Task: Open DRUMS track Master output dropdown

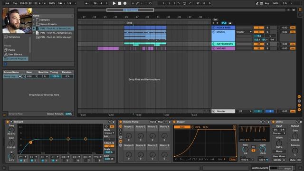Action: [244, 32]
